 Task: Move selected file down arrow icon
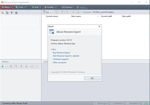tap(73, 12)
